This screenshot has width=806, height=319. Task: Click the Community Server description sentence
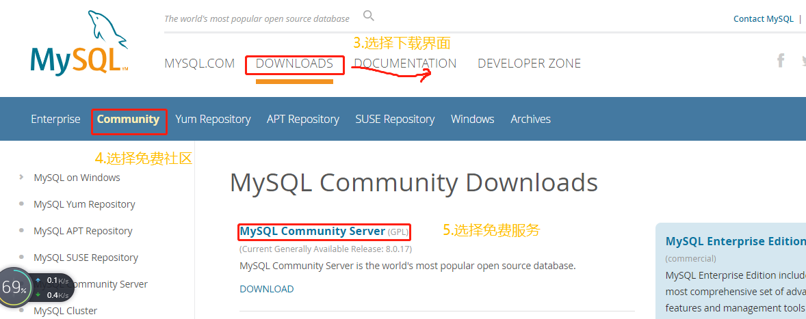pos(408,266)
